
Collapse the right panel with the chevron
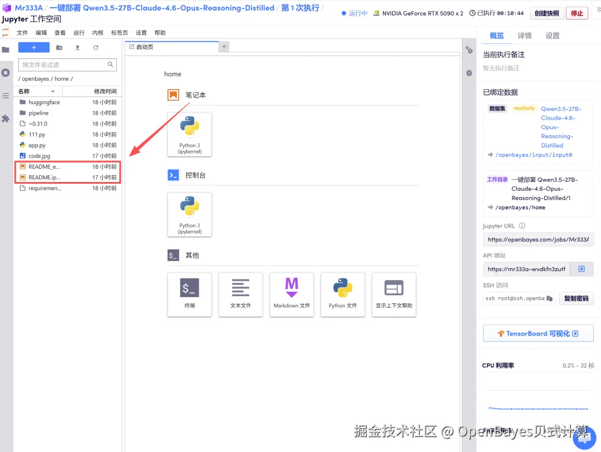coord(598,9)
